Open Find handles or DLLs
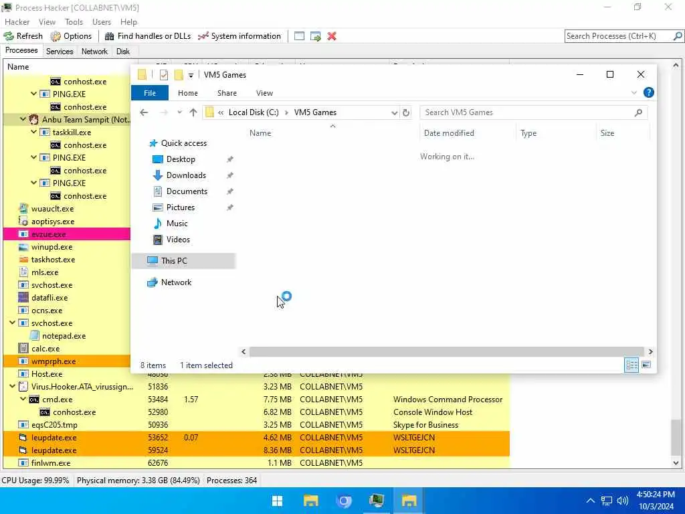The width and height of the screenshot is (685, 514). point(148,36)
